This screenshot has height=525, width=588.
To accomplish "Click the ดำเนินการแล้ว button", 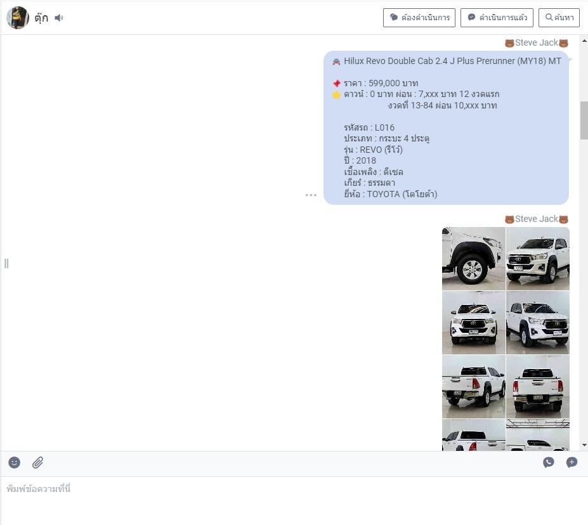I will 497,18.
